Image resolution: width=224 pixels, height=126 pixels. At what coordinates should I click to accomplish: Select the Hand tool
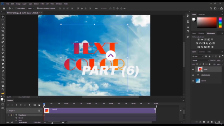coord(3,86)
